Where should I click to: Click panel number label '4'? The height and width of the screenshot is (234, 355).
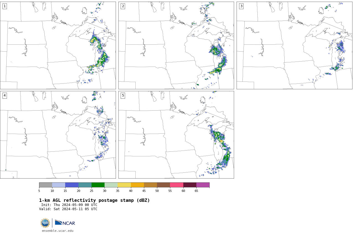click(4, 95)
